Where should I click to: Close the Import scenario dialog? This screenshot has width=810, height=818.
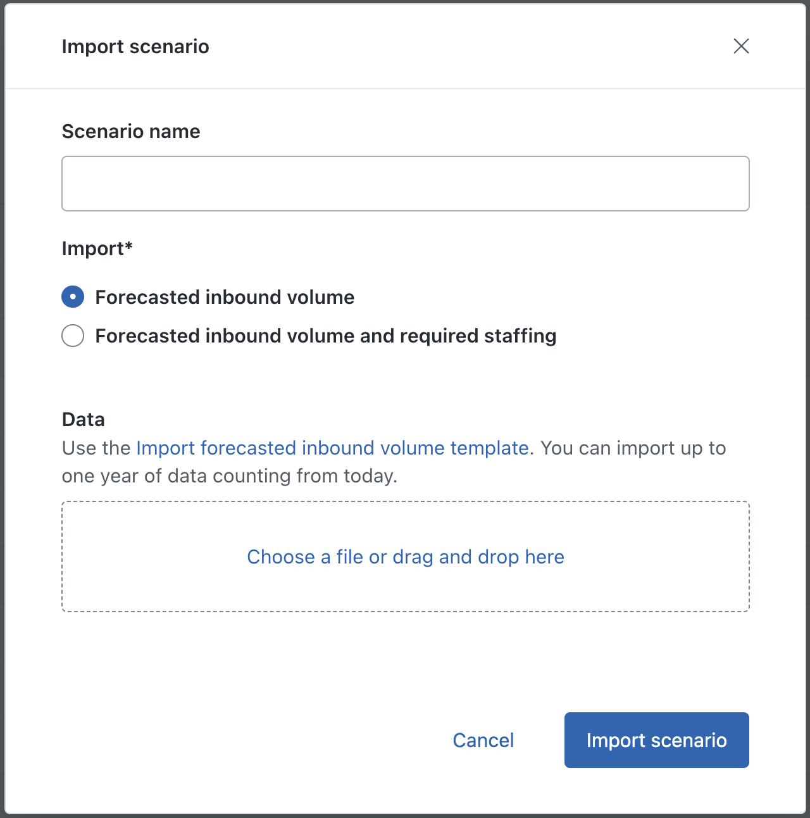click(x=741, y=46)
